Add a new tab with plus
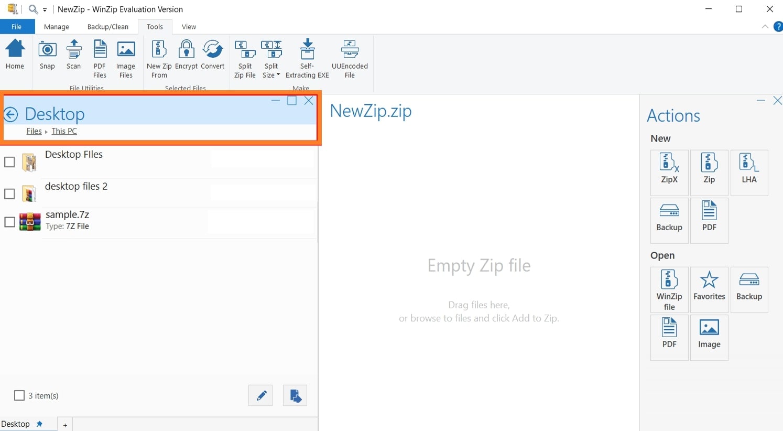 coord(65,425)
